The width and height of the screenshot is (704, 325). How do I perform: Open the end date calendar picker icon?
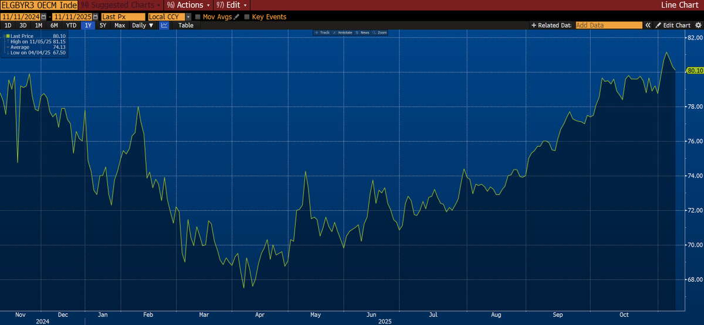pos(97,17)
